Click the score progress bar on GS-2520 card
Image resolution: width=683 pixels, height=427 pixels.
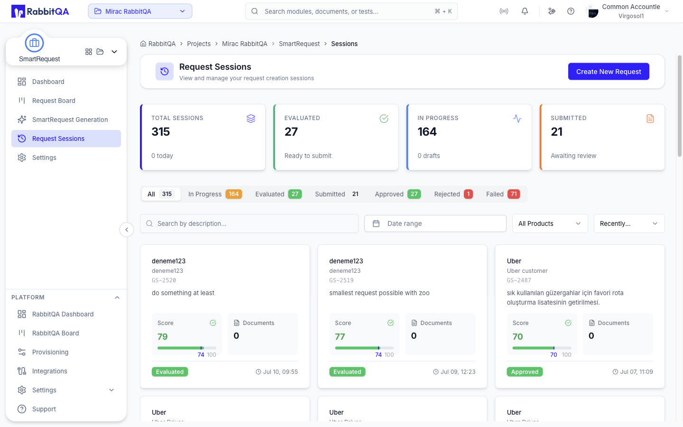tap(187, 348)
